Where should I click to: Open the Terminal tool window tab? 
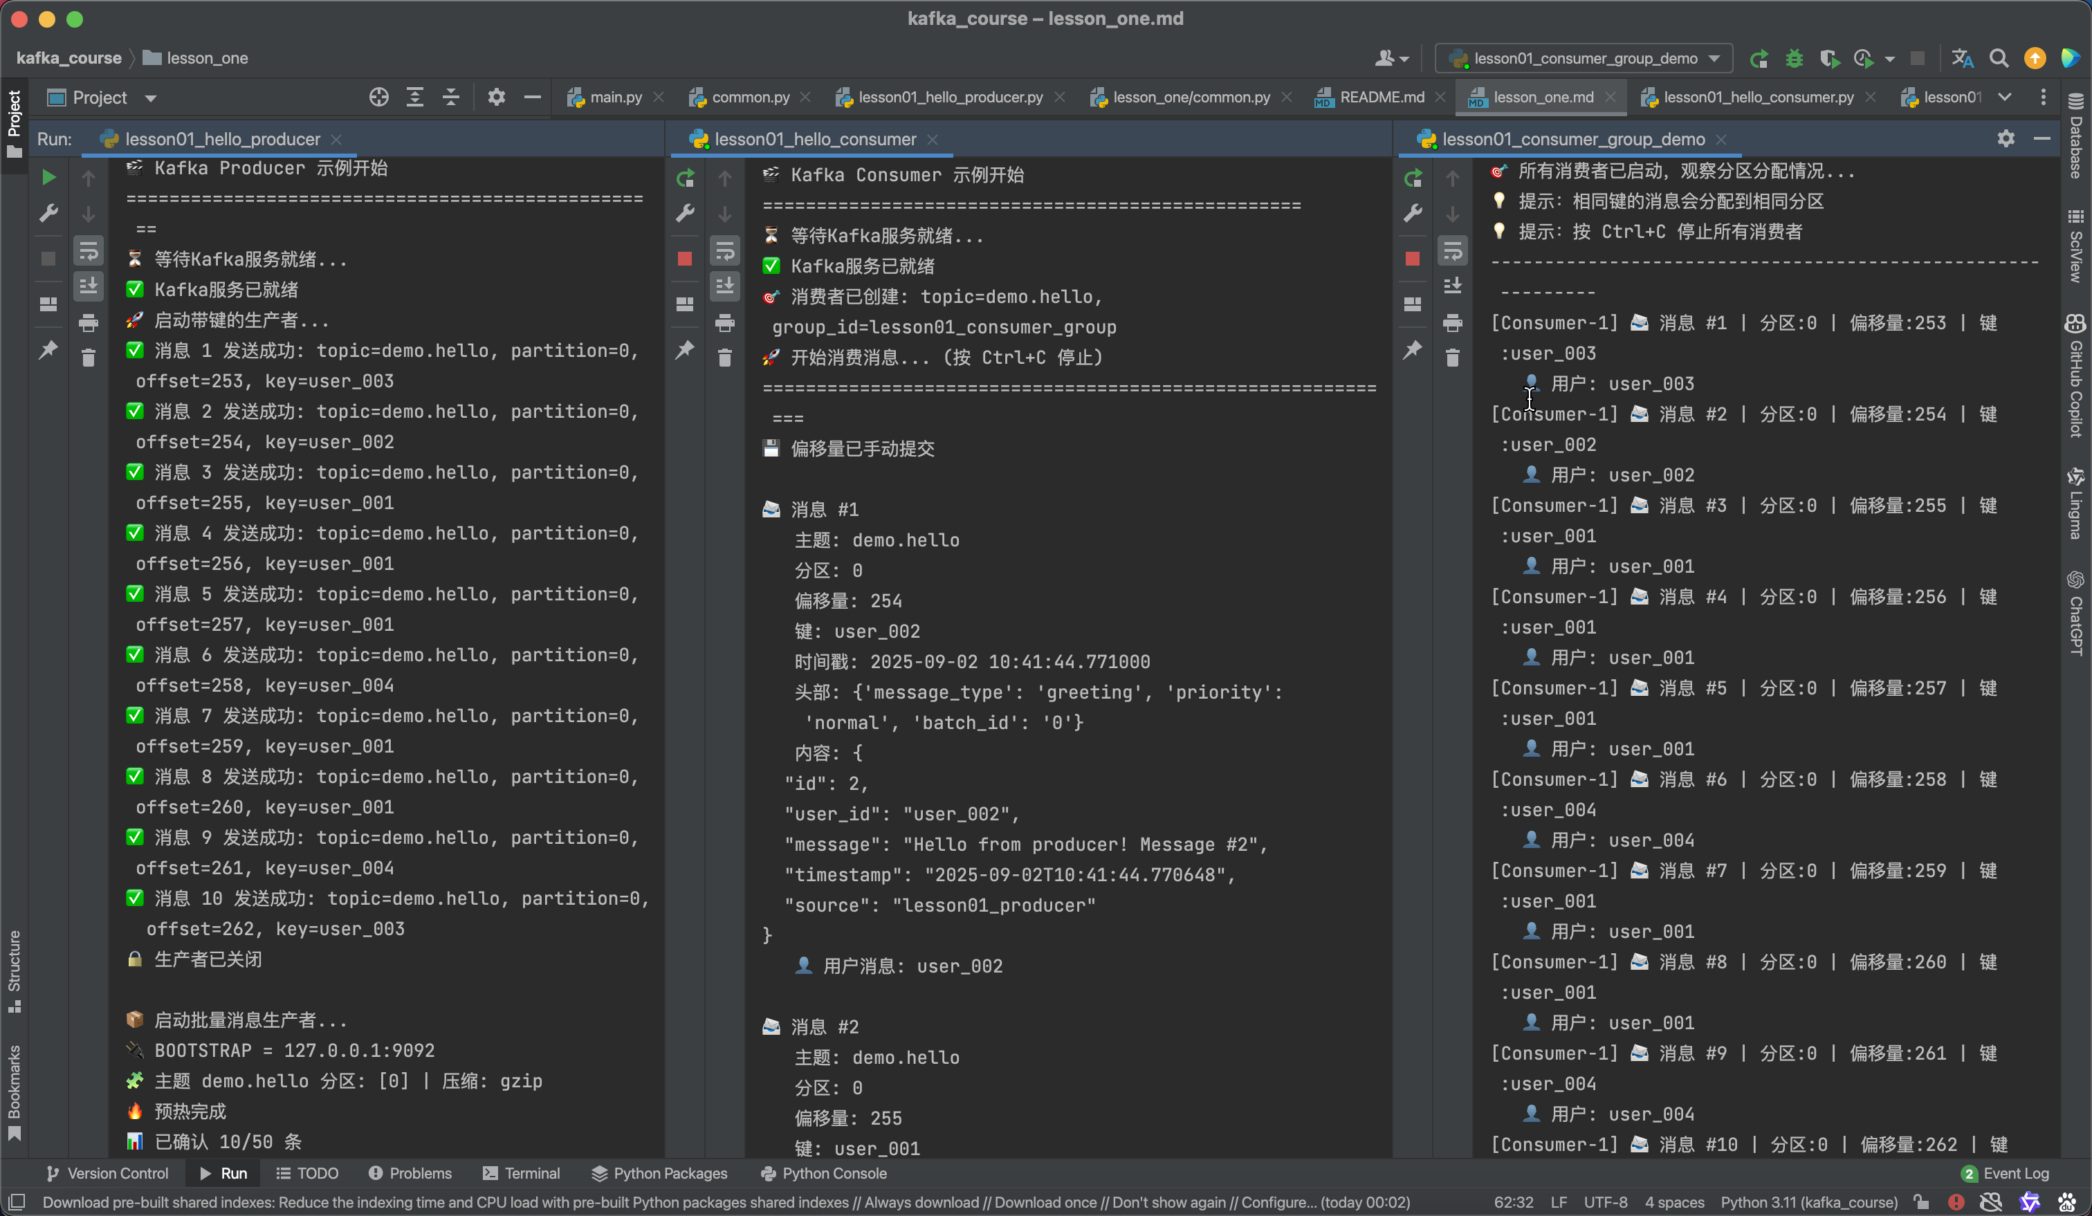click(x=522, y=1173)
